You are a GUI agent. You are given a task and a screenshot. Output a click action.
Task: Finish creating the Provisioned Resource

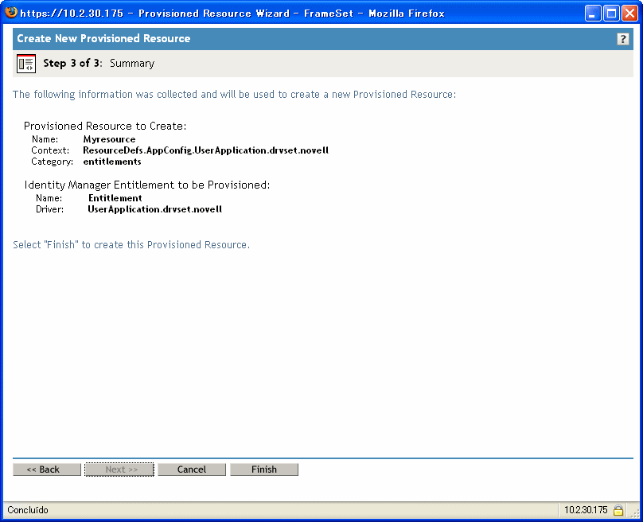[264, 469]
